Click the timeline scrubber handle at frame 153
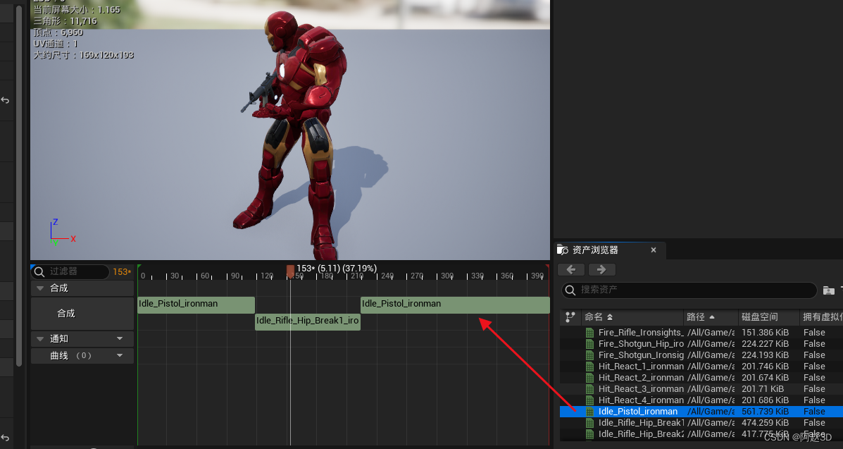 (x=290, y=271)
